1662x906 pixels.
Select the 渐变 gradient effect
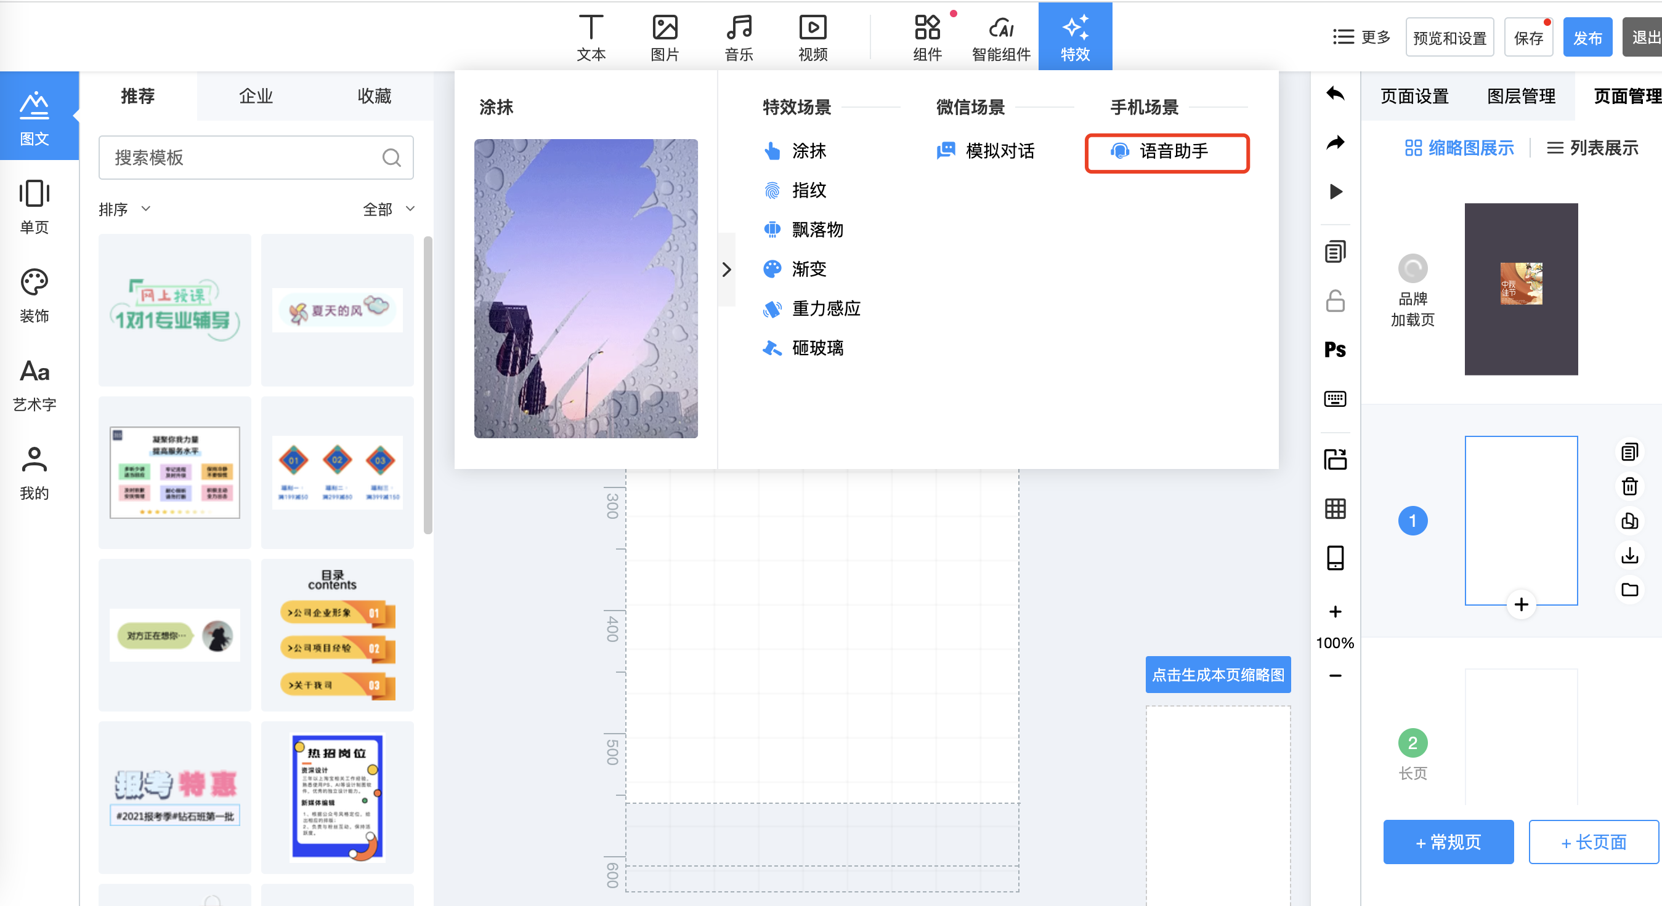[794, 269]
